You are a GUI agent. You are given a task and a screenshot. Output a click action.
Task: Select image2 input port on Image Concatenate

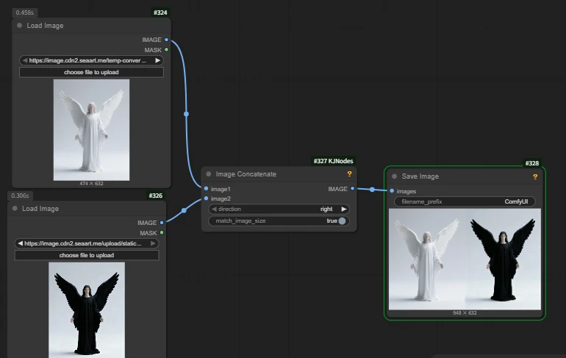pos(206,198)
